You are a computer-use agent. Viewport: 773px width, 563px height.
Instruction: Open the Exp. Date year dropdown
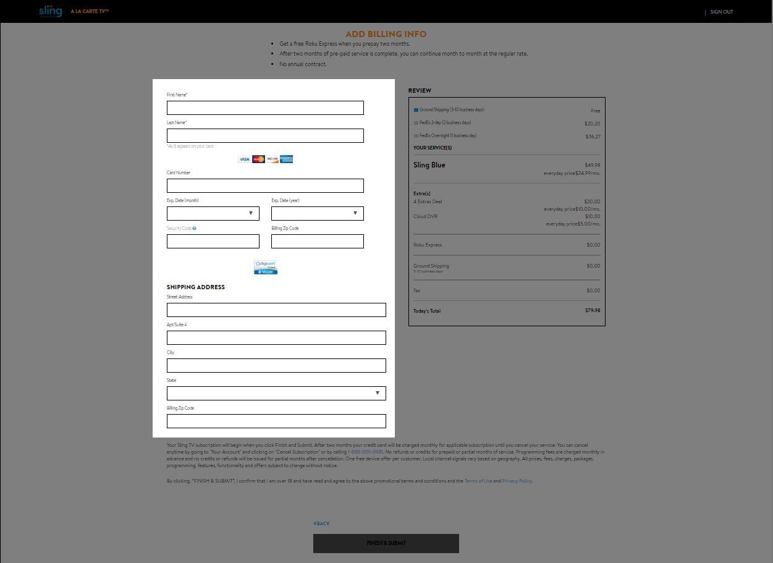point(318,213)
